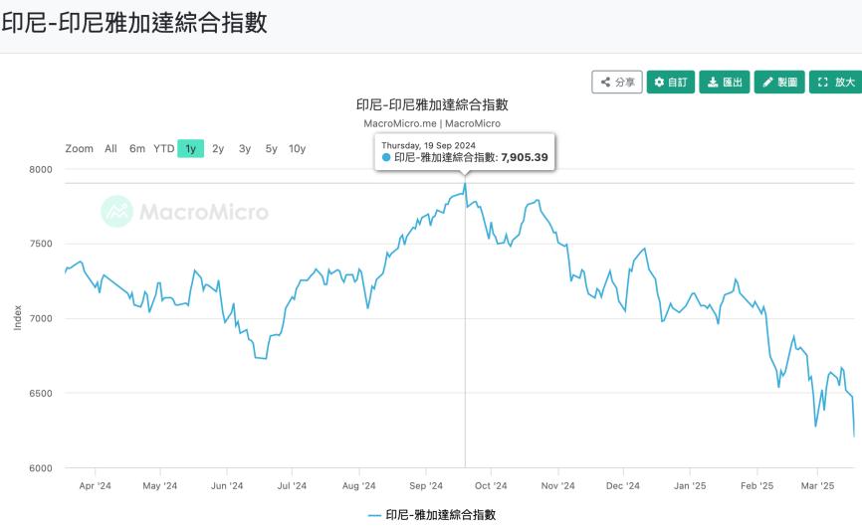The width and height of the screenshot is (862, 526).
Task: Click the chart title 印尼-印尼雅加達綜合指數
Action: (432, 104)
